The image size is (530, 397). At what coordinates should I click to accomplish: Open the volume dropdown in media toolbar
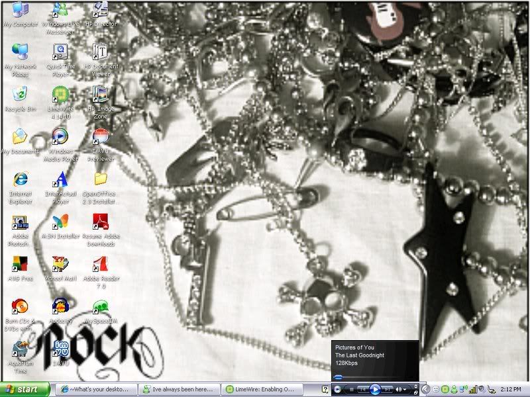click(405, 390)
